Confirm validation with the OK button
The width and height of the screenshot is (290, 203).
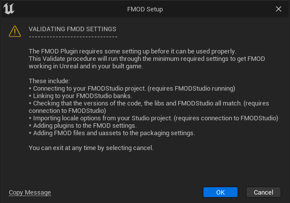(220, 192)
